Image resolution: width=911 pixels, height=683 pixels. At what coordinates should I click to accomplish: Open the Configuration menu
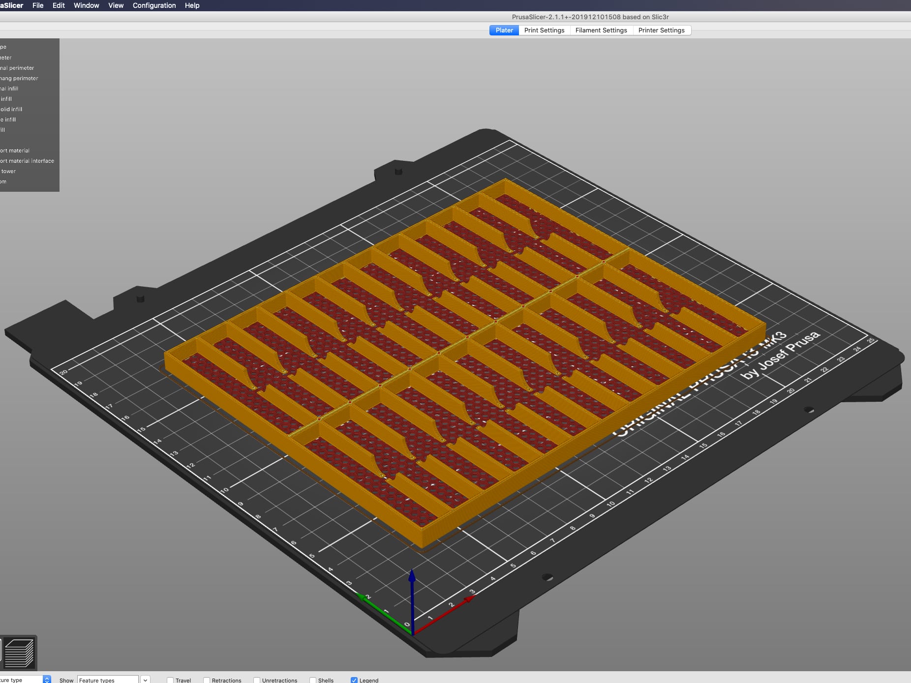[154, 5]
